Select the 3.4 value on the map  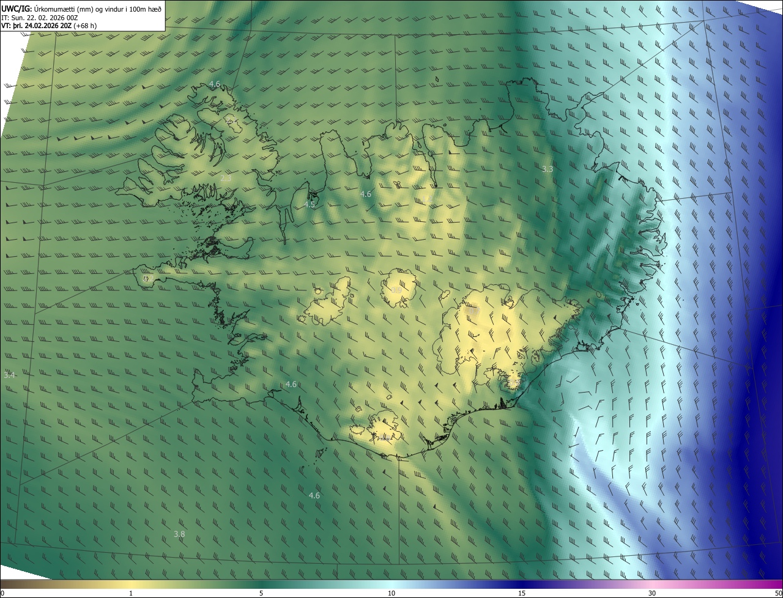pos(9,375)
